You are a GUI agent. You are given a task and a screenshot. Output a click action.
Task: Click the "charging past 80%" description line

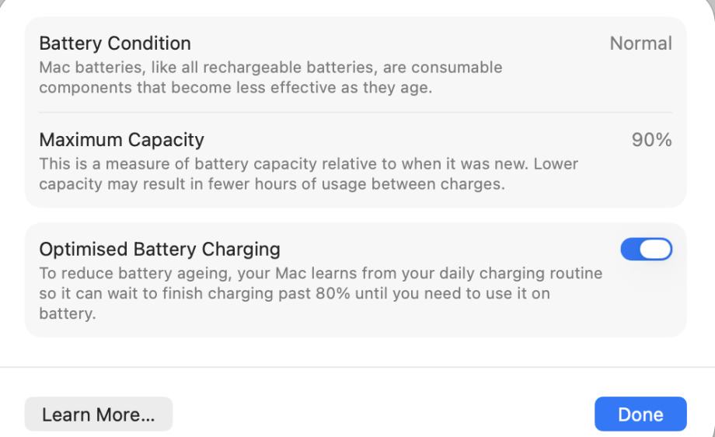[295, 293]
